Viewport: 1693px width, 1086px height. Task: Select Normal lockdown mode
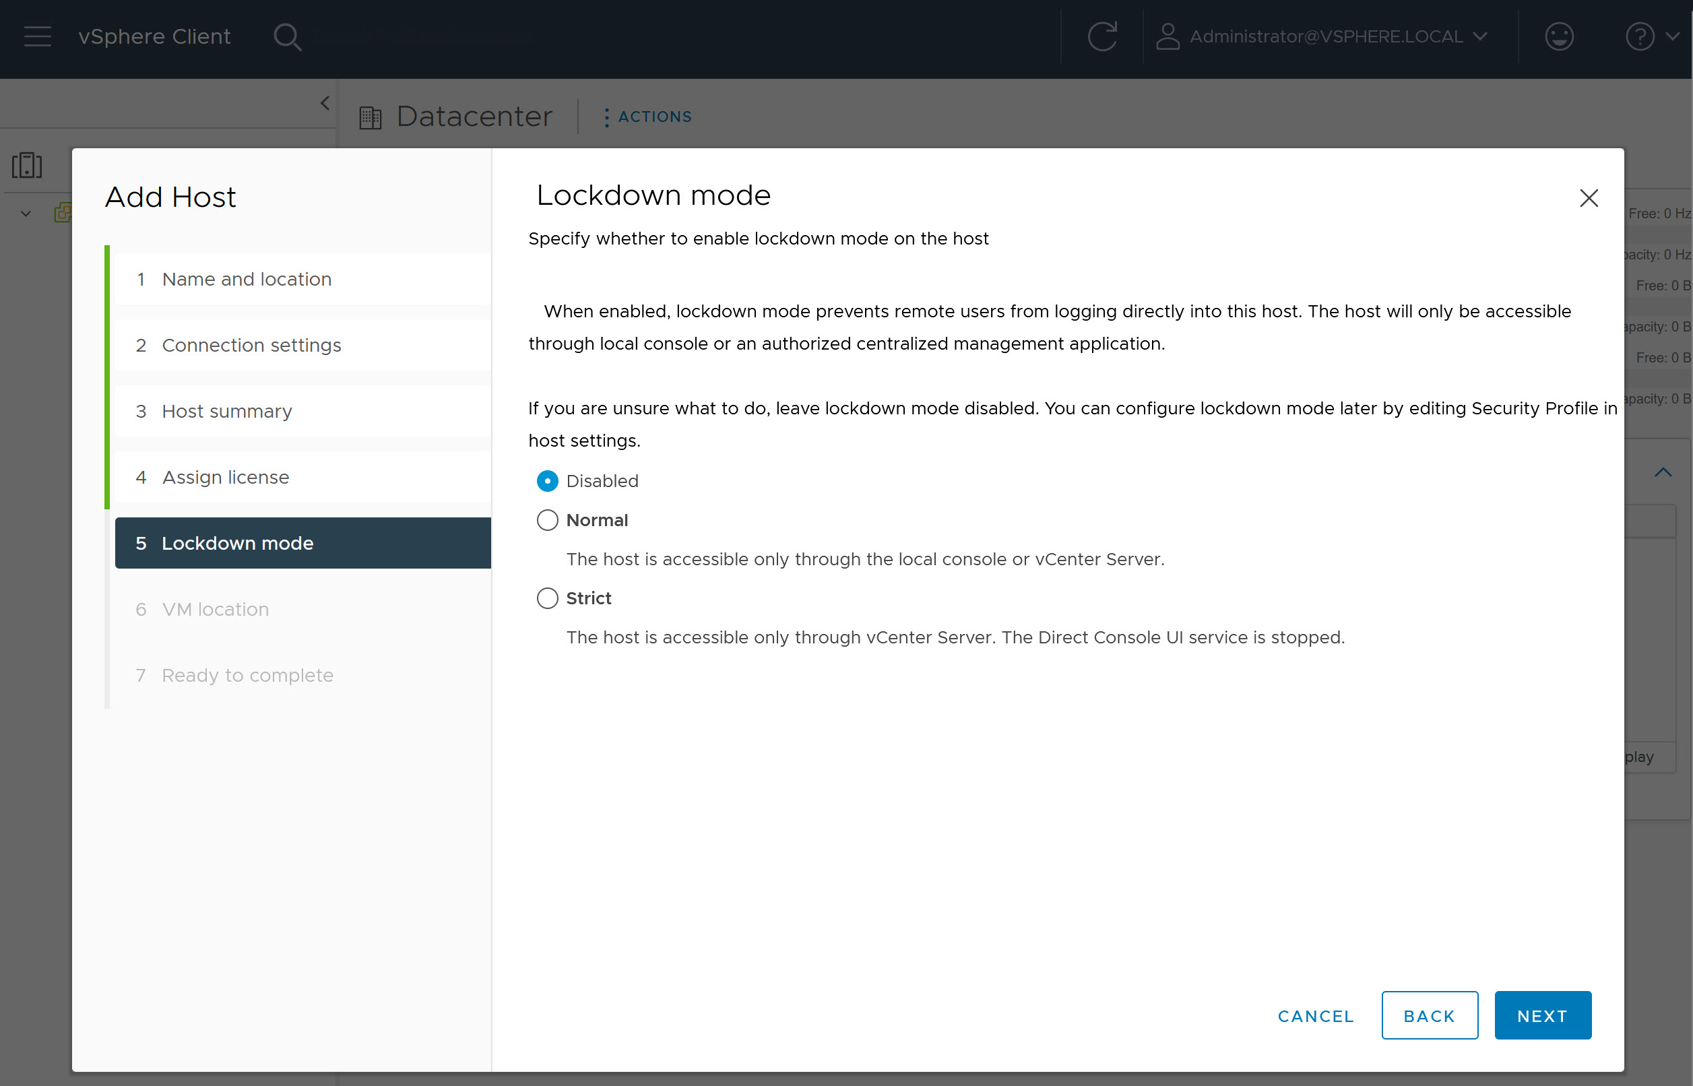tap(546, 519)
